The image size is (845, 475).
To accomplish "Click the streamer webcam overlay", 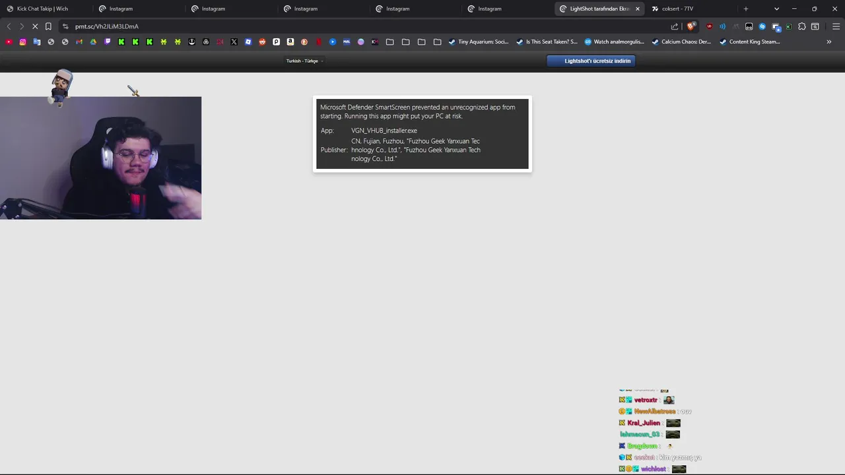I will pyautogui.click(x=100, y=158).
